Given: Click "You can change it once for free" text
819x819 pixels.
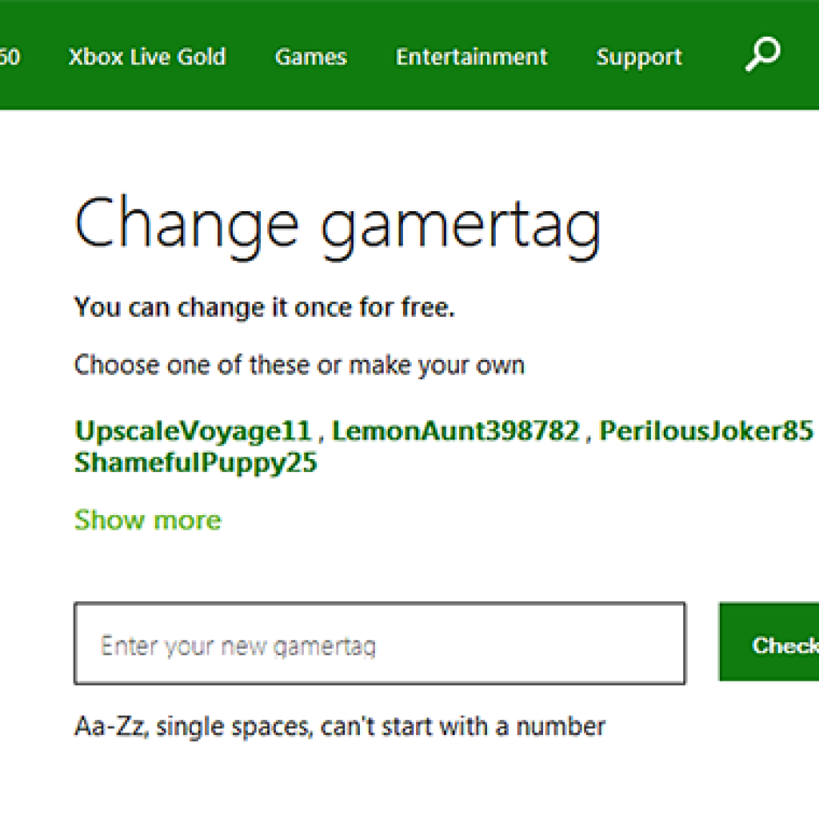Looking at the screenshot, I should point(264,307).
